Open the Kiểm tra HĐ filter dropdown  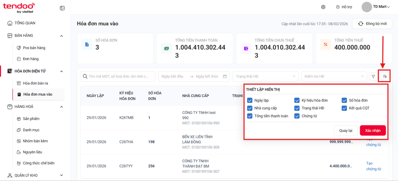[334, 76]
